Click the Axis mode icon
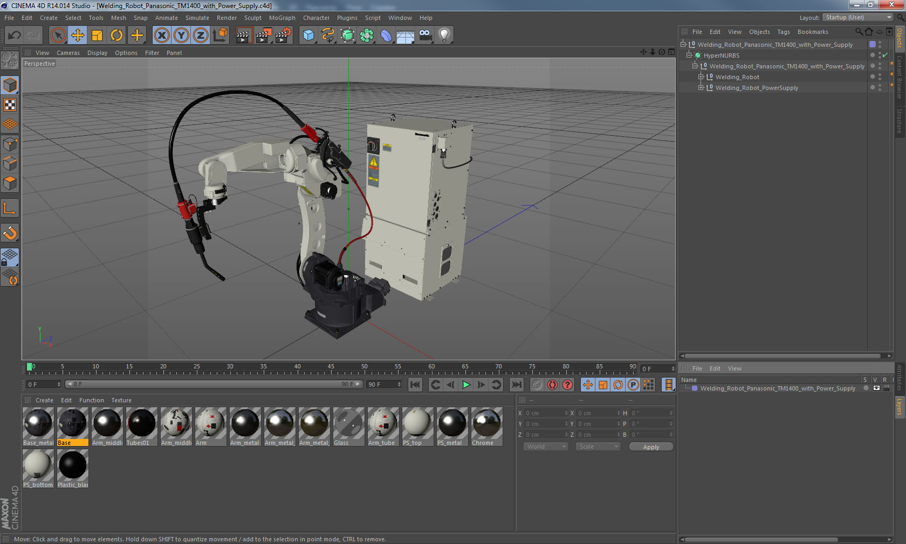Screen dimensions: 906x544 pos(10,208)
